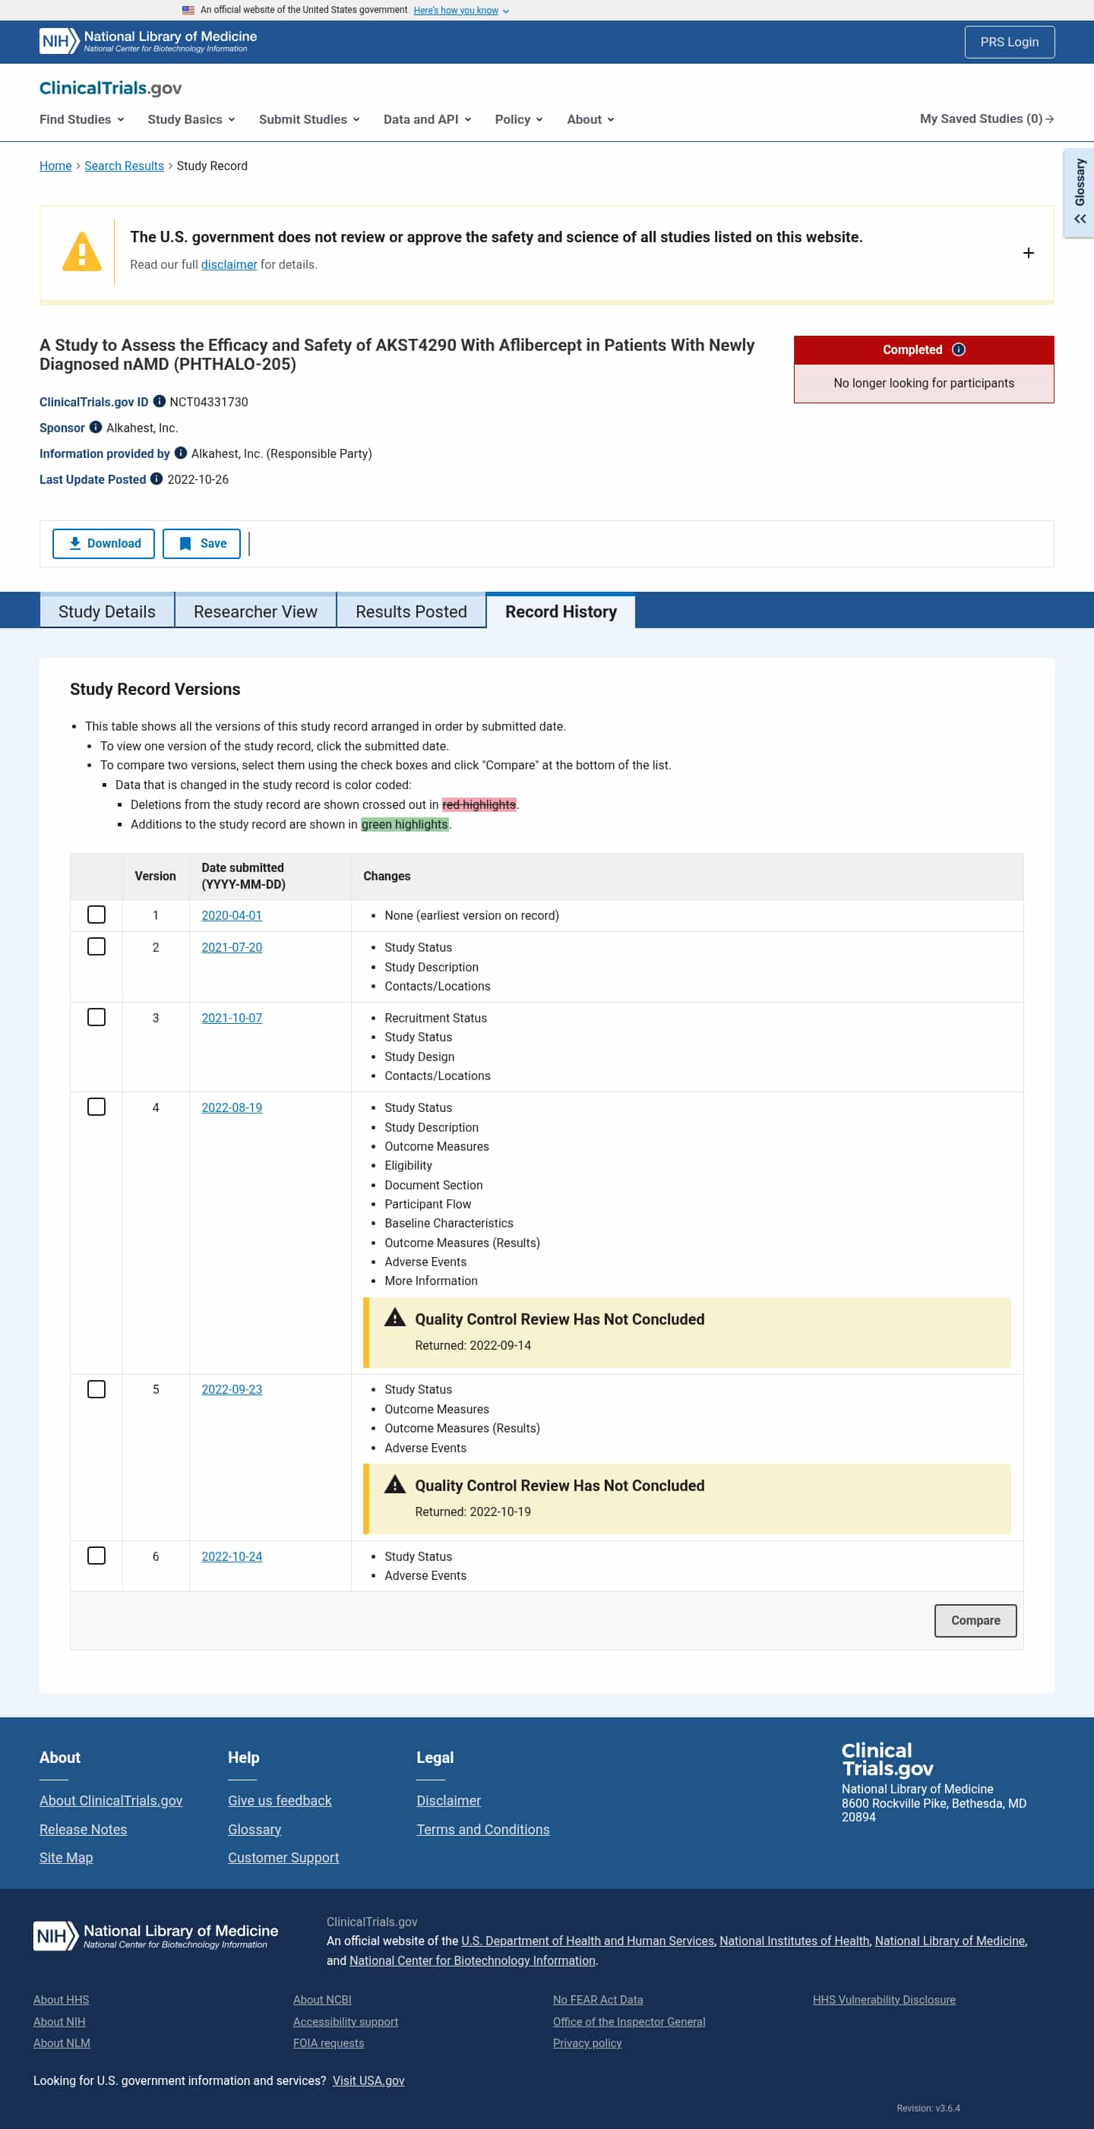View the 2022-10-24 version
This screenshot has width=1094, height=2129.
[x=232, y=1556]
